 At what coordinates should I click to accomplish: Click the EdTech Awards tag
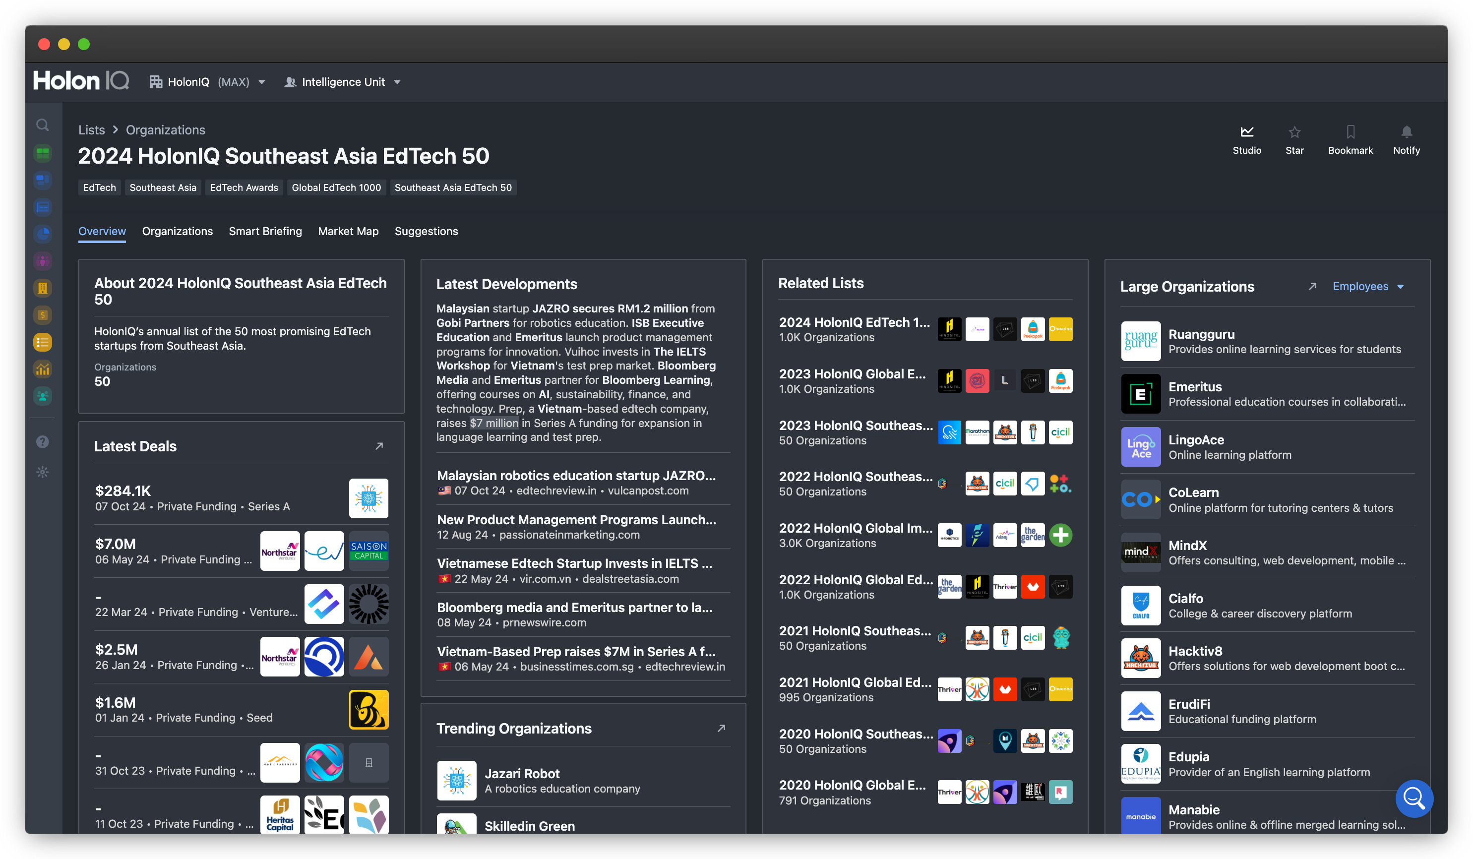click(x=244, y=187)
